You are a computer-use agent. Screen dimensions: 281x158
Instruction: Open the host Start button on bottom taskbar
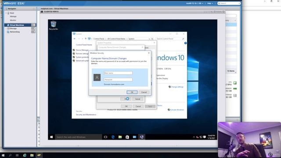(x=3, y=155)
